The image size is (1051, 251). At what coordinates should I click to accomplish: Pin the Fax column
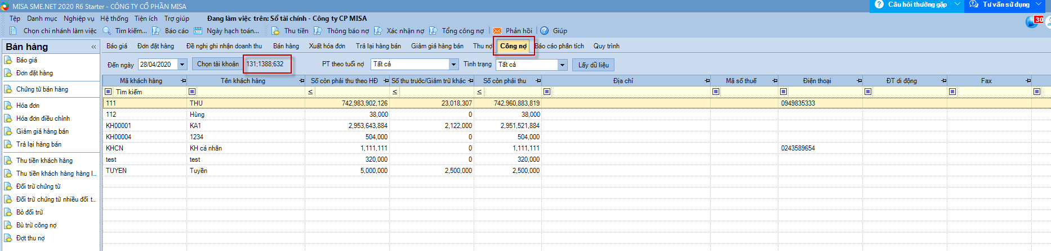[x=1028, y=81]
